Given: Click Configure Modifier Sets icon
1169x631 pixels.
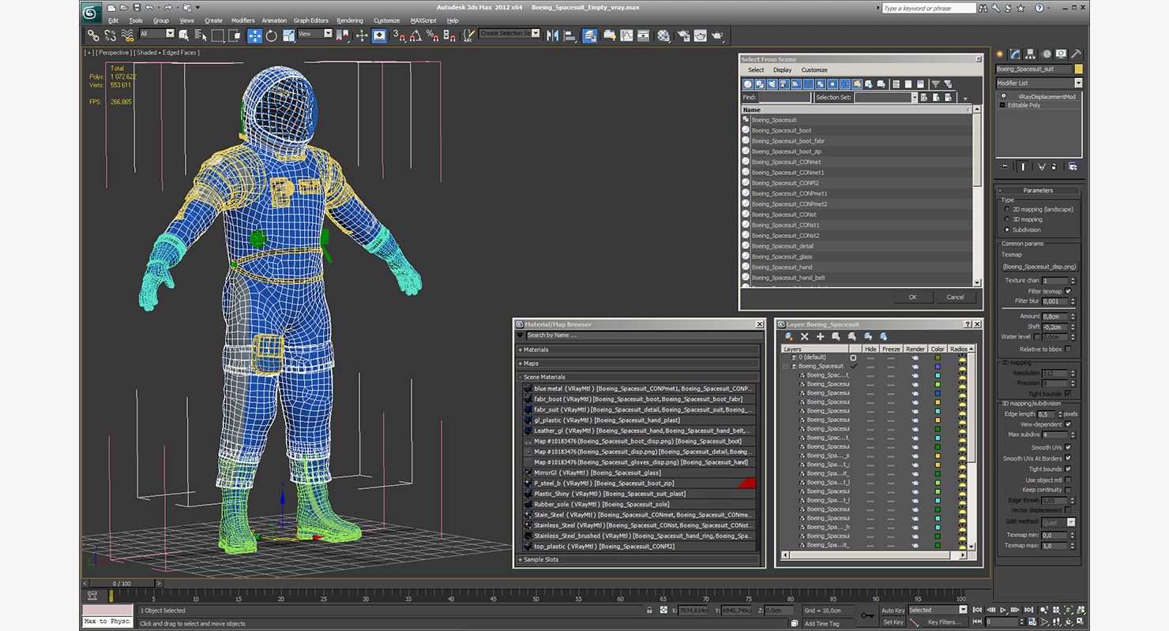Looking at the screenshot, I should [1072, 166].
